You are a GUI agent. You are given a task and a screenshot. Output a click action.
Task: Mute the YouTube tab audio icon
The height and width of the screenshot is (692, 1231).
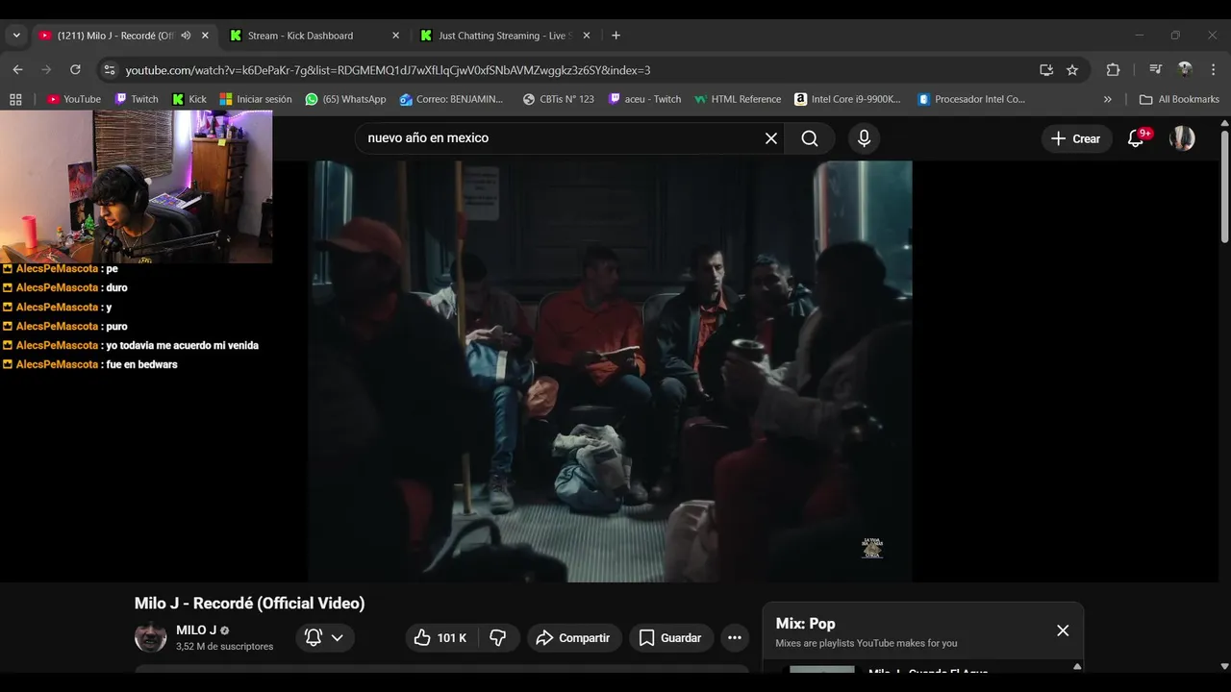[186, 36]
